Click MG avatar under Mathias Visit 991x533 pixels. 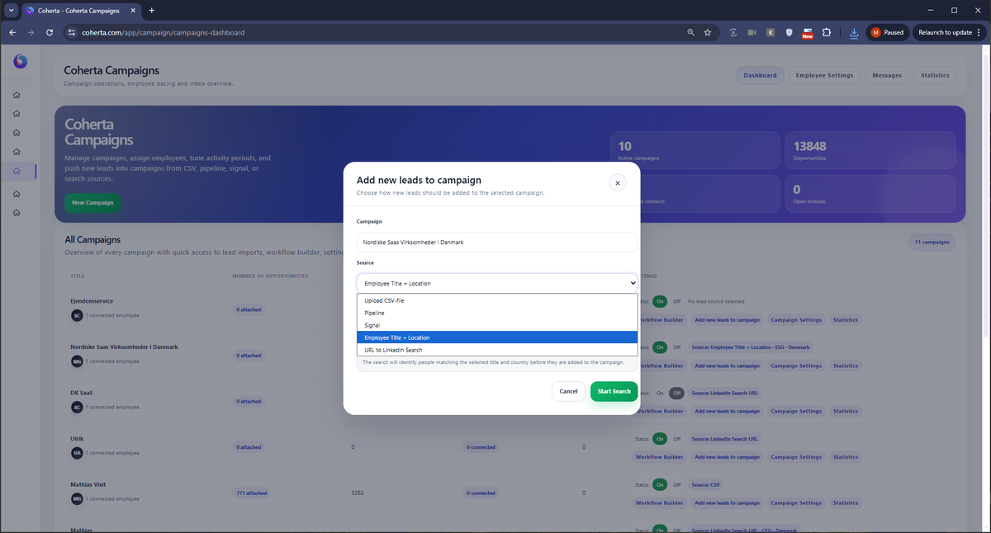(x=77, y=498)
